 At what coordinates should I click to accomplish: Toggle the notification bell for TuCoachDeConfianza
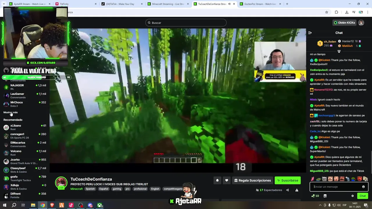coord(217,180)
